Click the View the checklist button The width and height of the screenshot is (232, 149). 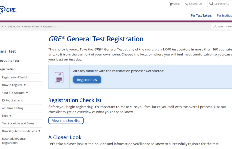[x=66, y=121]
